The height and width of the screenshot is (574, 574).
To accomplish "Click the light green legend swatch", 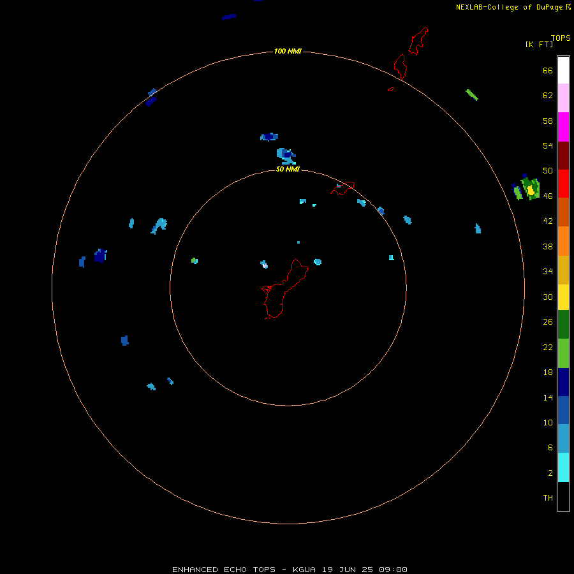I will (563, 353).
